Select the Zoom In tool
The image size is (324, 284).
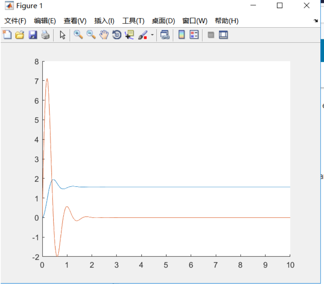tap(78, 35)
